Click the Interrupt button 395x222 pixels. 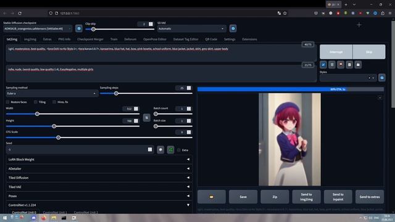point(336,52)
